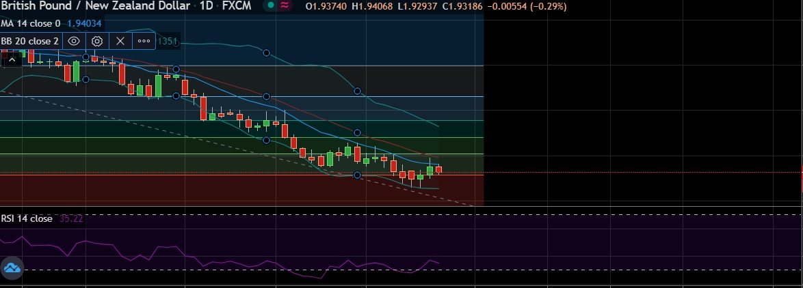Select the most recent red candlestick
The image size is (803, 288).
pyautogui.click(x=439, y=169)
